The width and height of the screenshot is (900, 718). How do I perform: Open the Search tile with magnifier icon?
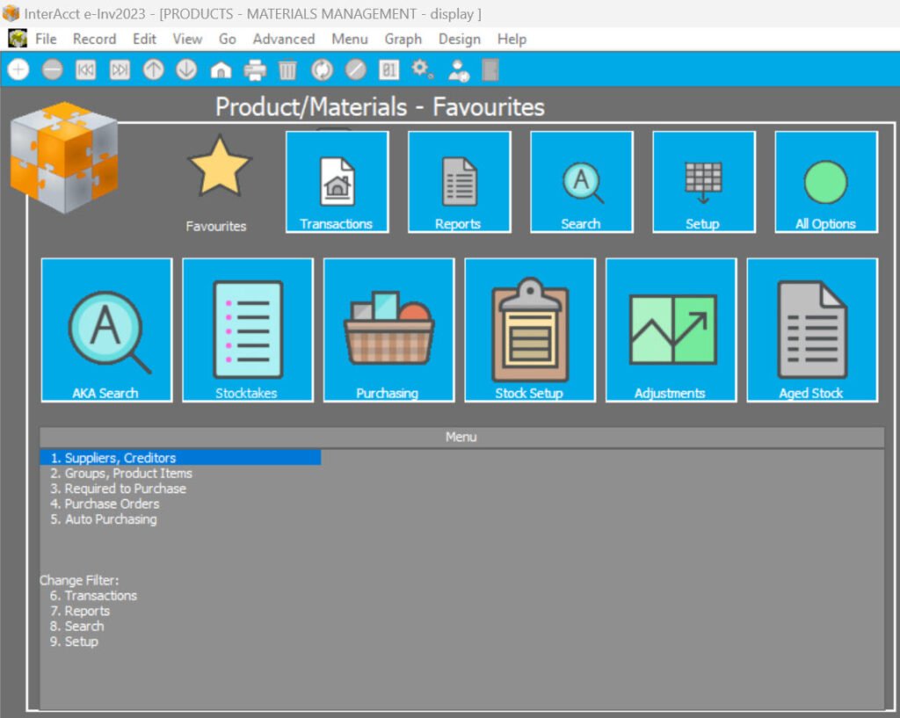coord(582,182)
